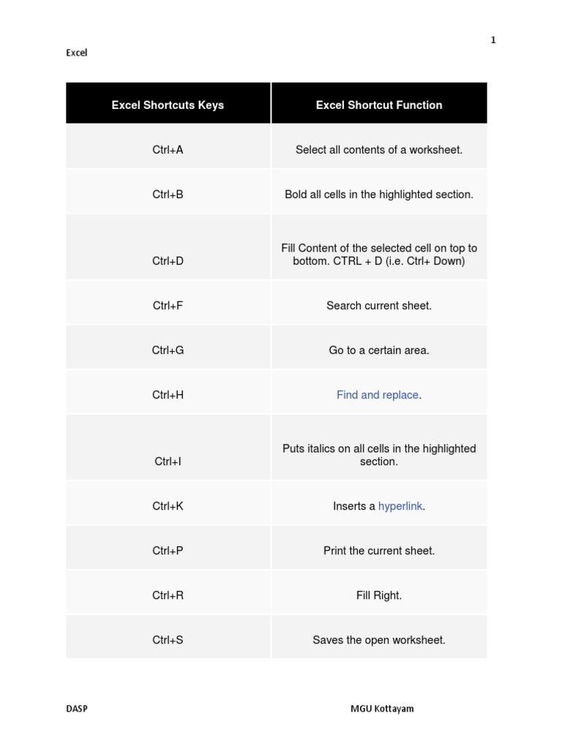This screenshot has width=562, height=749.
Task: Select the Ctrl+I key cell
Action: [x=168, y=462]
